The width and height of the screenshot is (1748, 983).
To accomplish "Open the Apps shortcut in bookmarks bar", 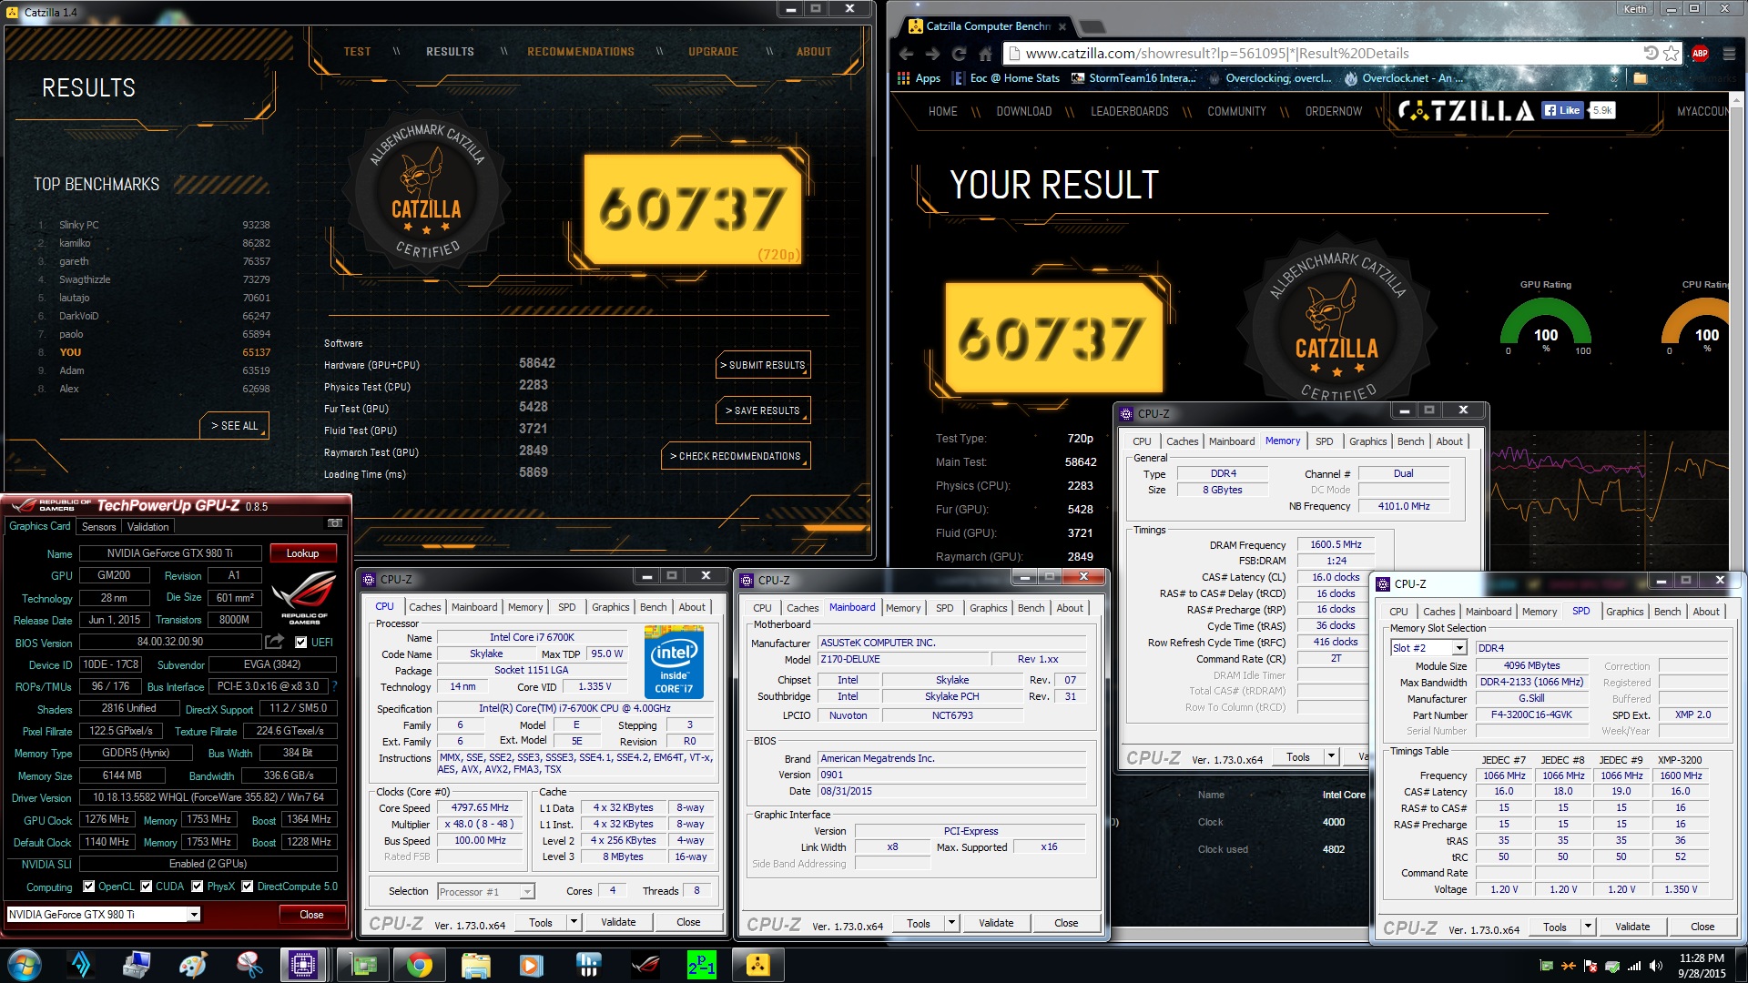I will pos(919,78).
